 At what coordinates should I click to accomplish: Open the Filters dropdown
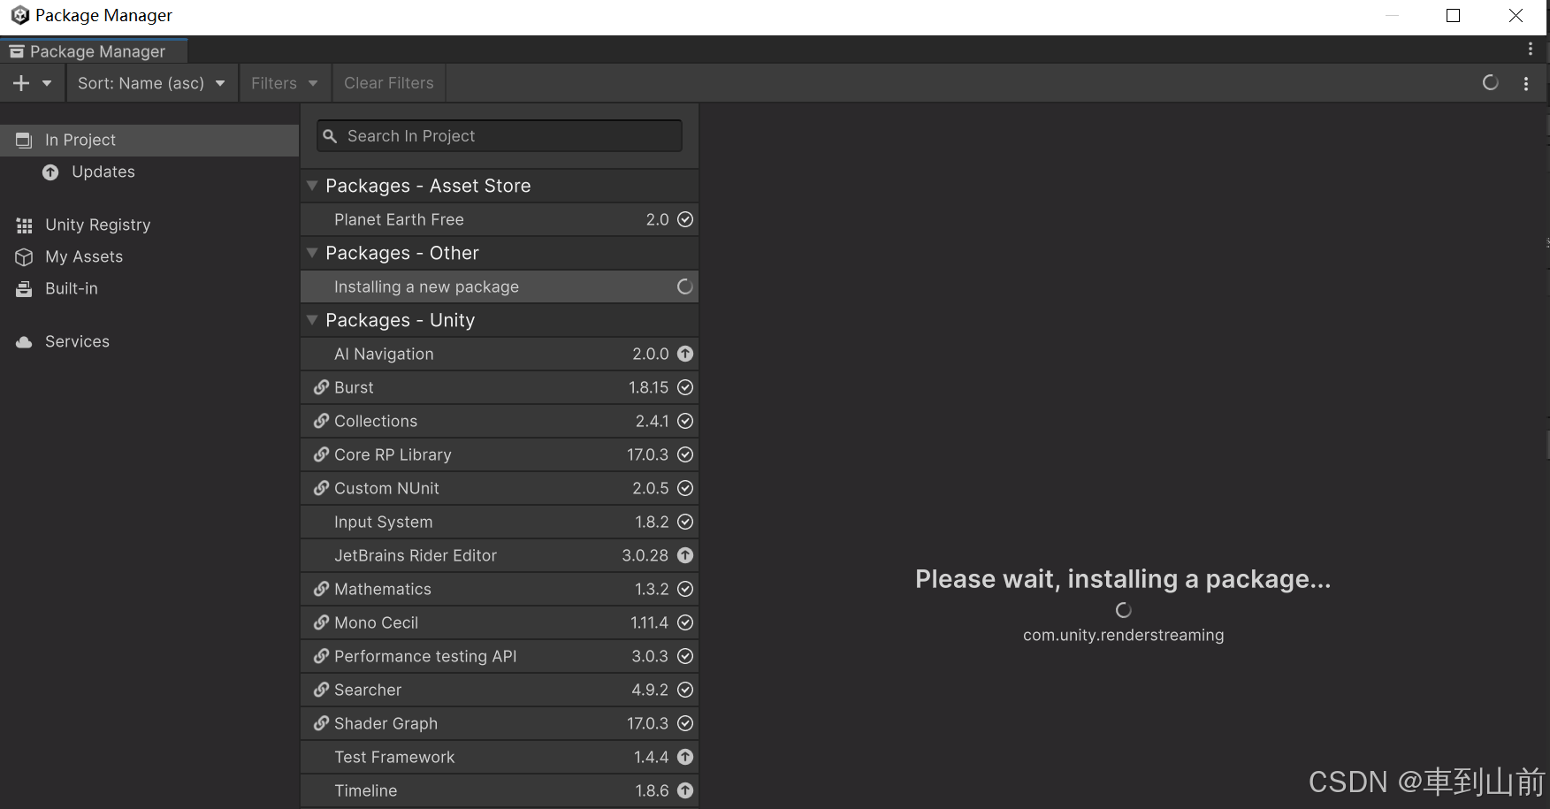(285, 83)
